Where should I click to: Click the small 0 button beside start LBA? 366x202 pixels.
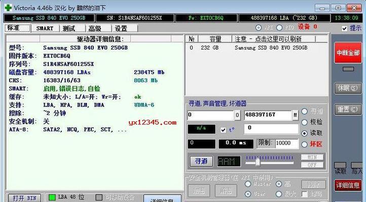237,116
